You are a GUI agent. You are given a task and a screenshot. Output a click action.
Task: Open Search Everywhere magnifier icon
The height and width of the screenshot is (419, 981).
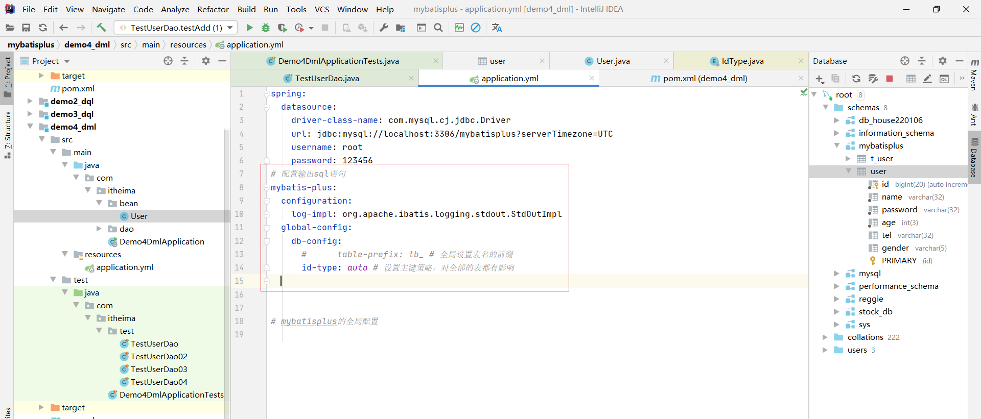point(438,28)
